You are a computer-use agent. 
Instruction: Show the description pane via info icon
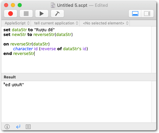[7, 127]
